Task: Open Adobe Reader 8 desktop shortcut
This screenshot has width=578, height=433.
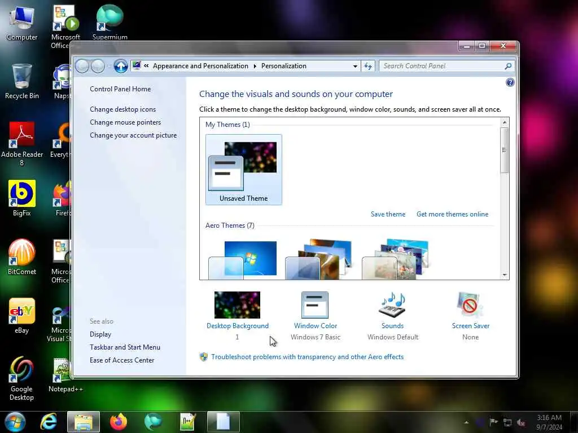Action: (22, 144)
